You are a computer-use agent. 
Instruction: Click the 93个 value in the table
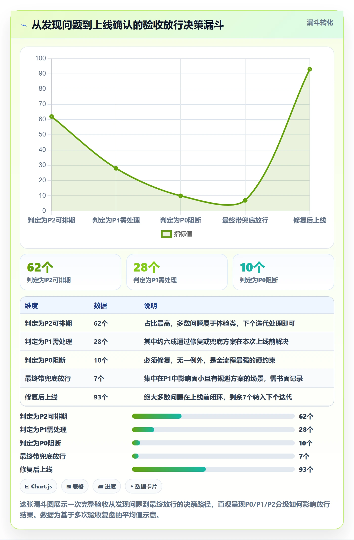click(101, 397)
